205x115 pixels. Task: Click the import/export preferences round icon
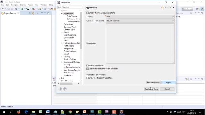tap(65, 89)
